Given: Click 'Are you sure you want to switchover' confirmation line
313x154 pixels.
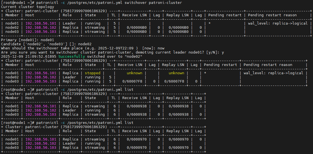Looking at the screenshot, I should (x=113, y=52).
